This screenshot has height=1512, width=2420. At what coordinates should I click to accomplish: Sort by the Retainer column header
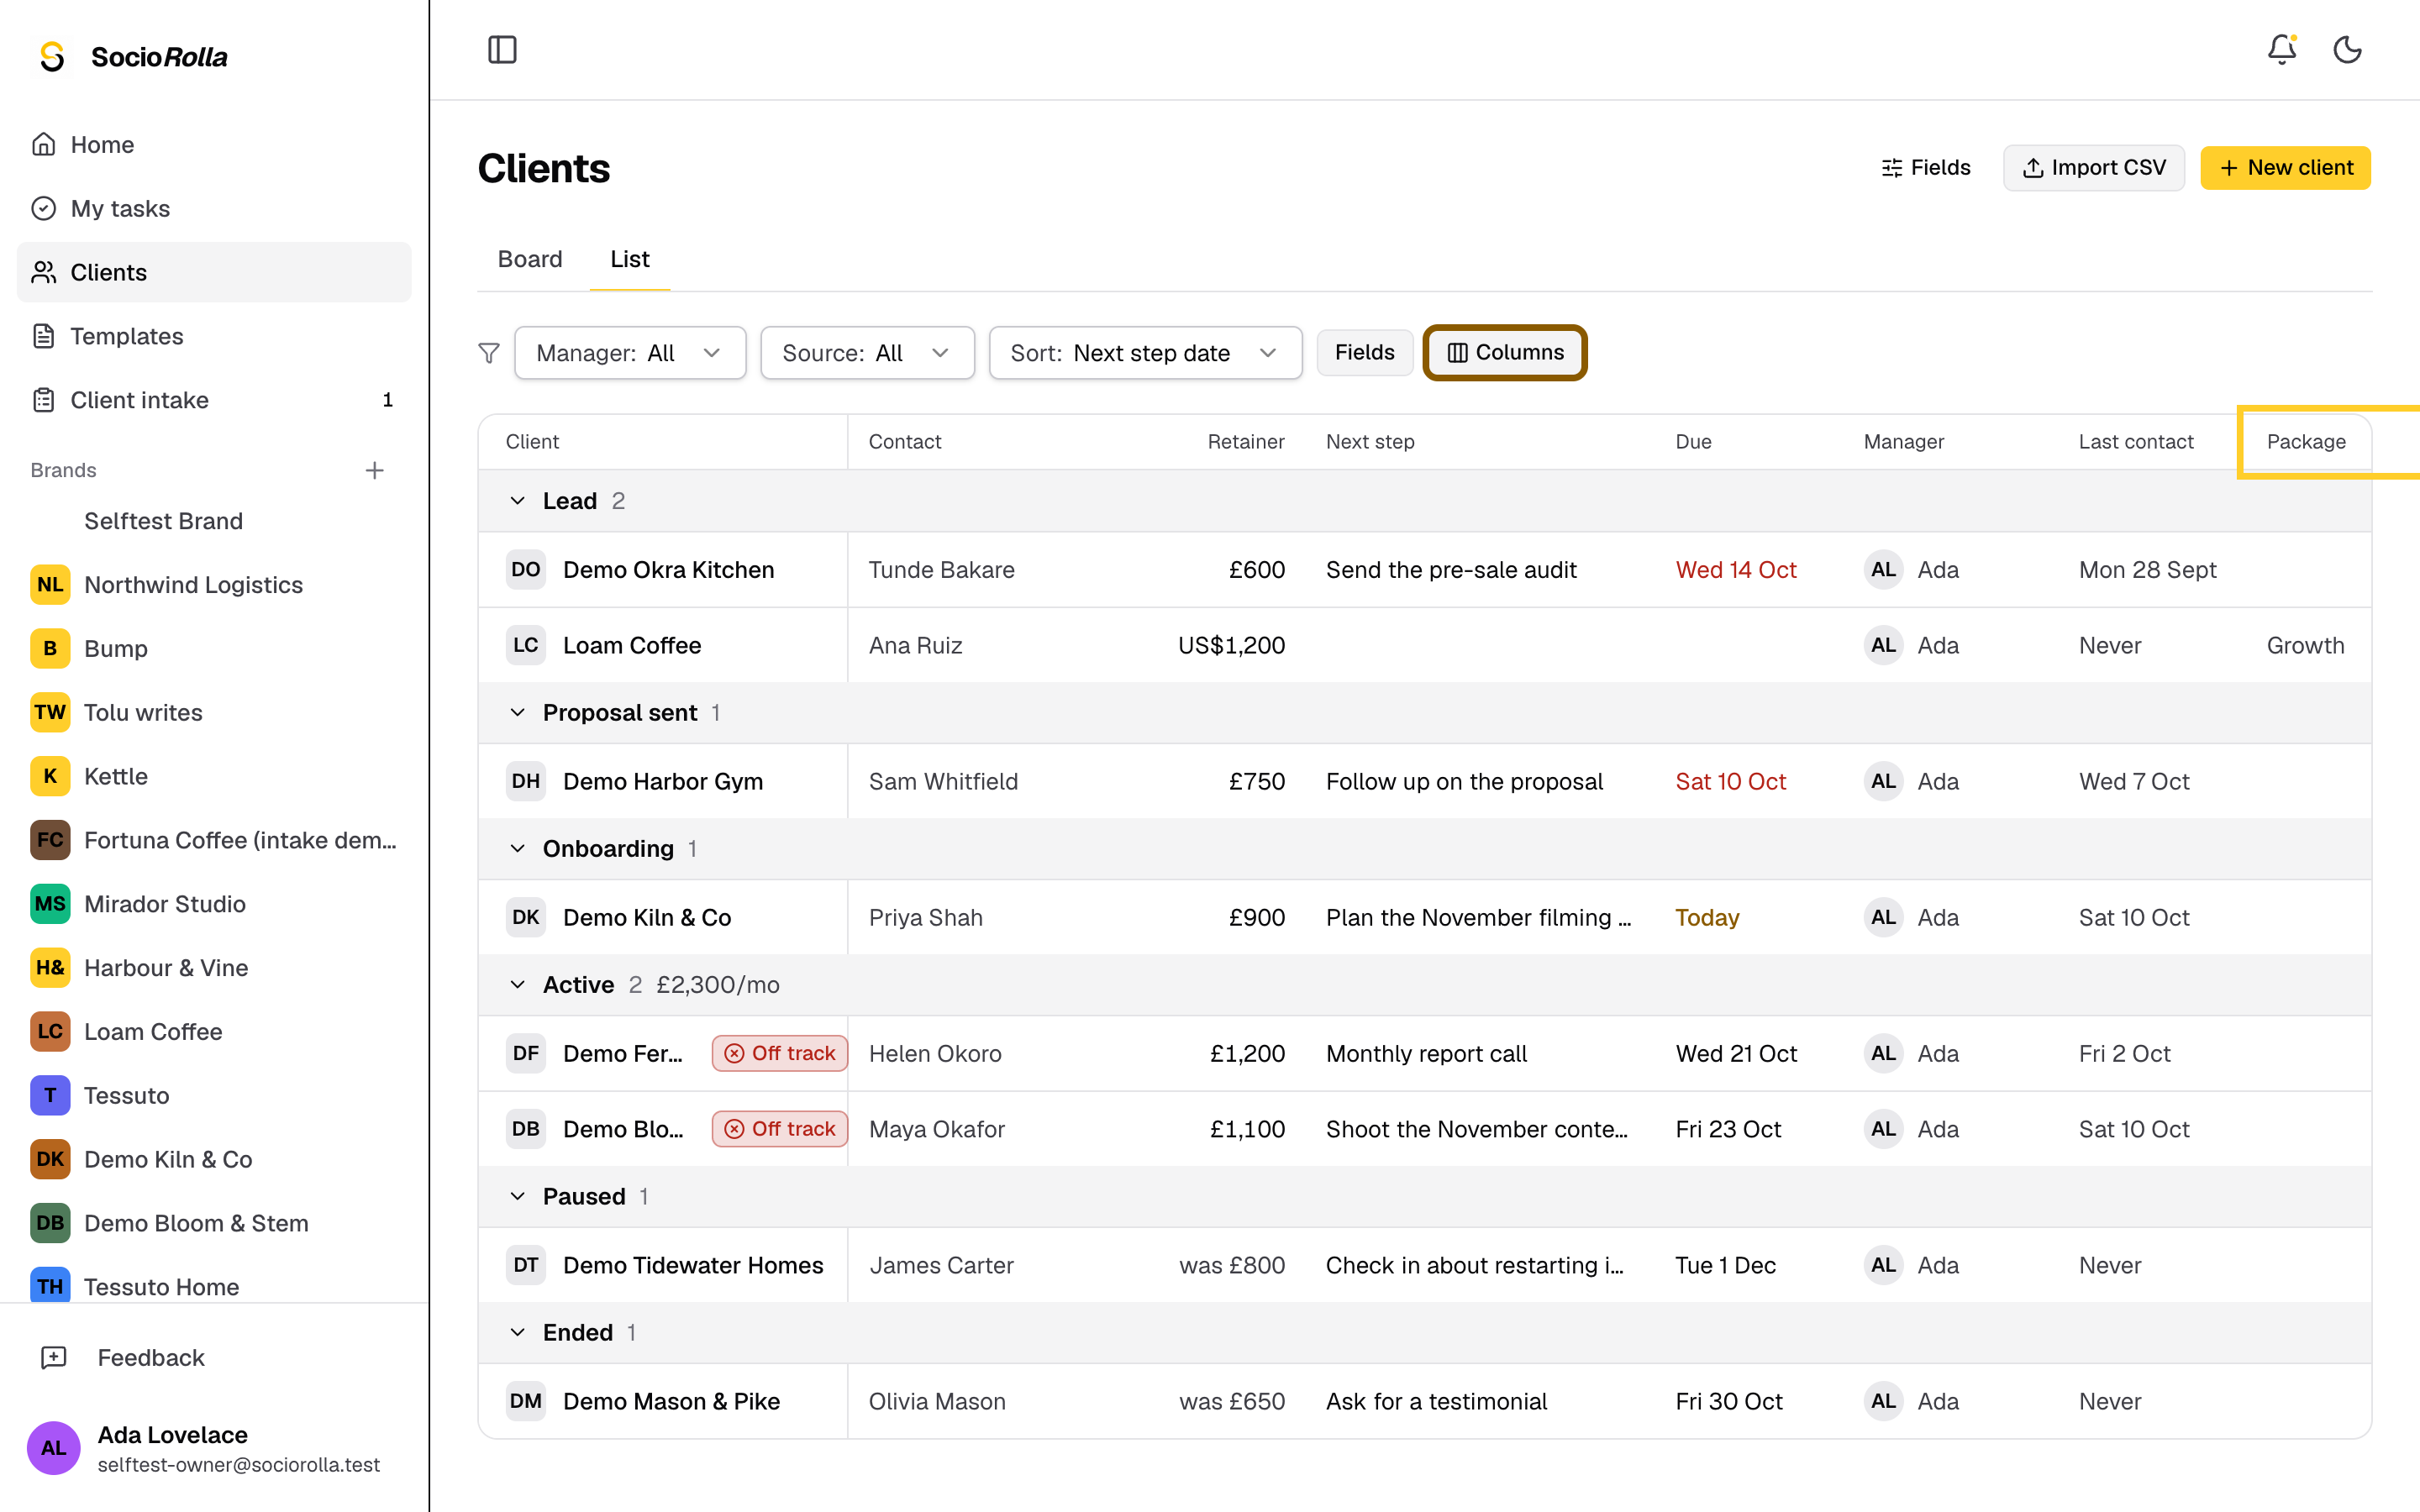click(x=1245, y=442)
